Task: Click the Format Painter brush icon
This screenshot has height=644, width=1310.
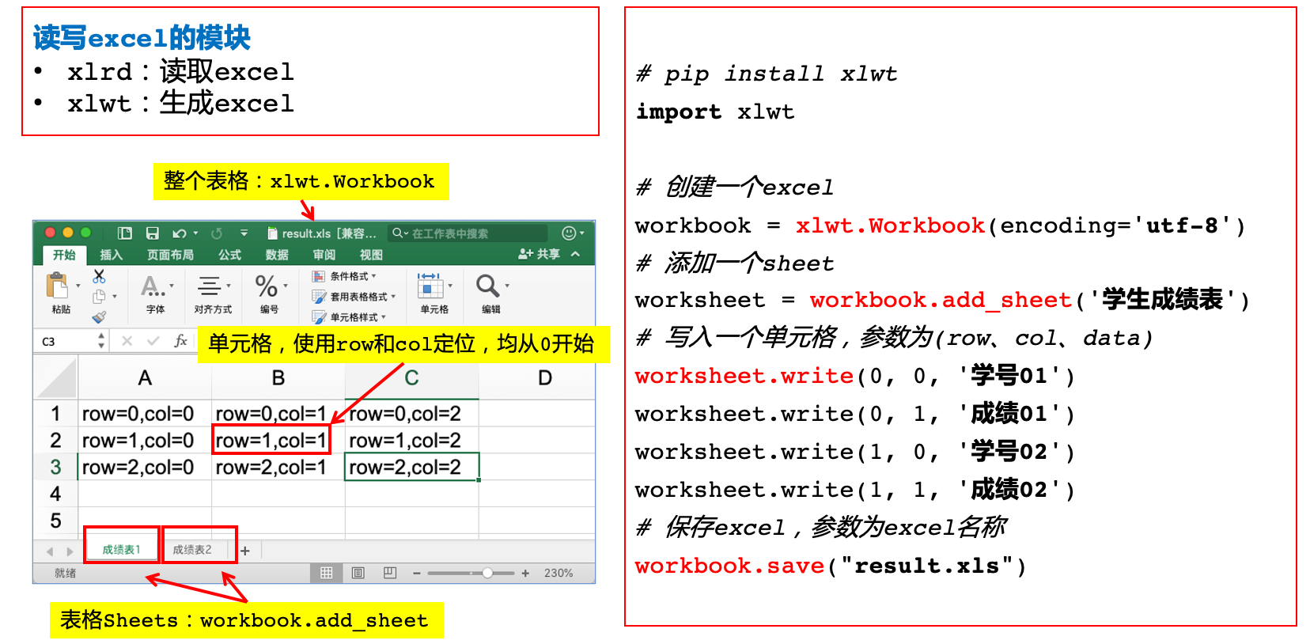Action: click(99, 317)
